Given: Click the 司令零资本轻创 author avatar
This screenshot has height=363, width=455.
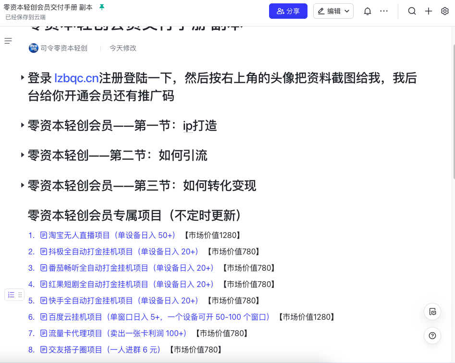Looking at the screenshot, I should (x=34, y=48).
